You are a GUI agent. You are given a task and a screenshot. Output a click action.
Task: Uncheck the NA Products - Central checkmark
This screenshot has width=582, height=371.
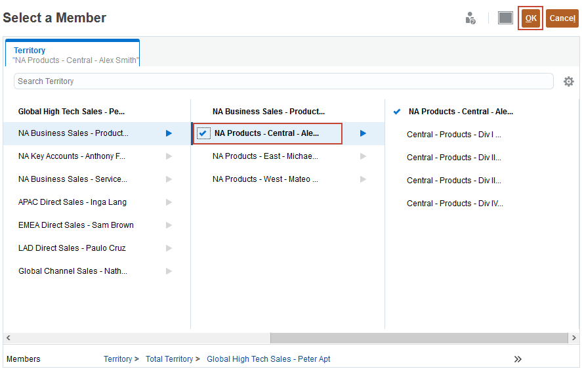(203, 133)
